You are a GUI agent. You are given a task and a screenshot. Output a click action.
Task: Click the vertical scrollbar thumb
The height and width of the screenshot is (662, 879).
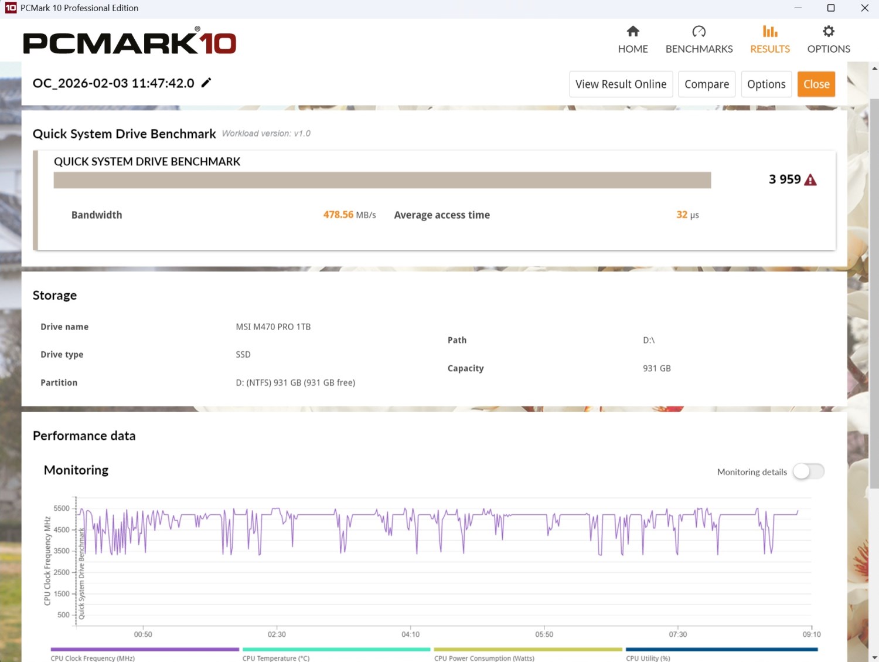coord(874,293)
